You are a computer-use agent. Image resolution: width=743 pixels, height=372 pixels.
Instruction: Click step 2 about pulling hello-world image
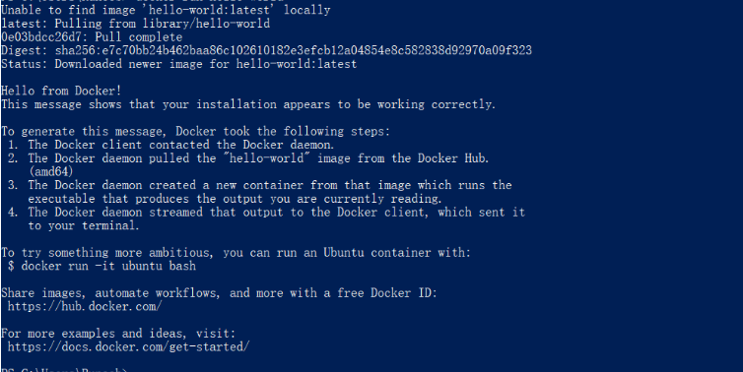pos(248,158)
